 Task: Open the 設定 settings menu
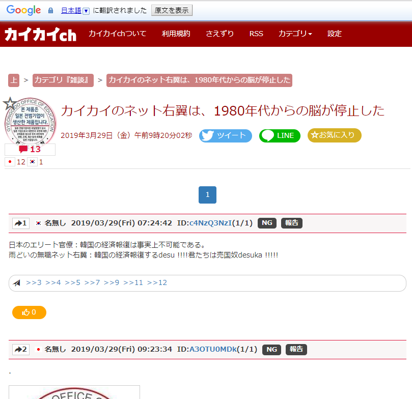tap(335, 34)
